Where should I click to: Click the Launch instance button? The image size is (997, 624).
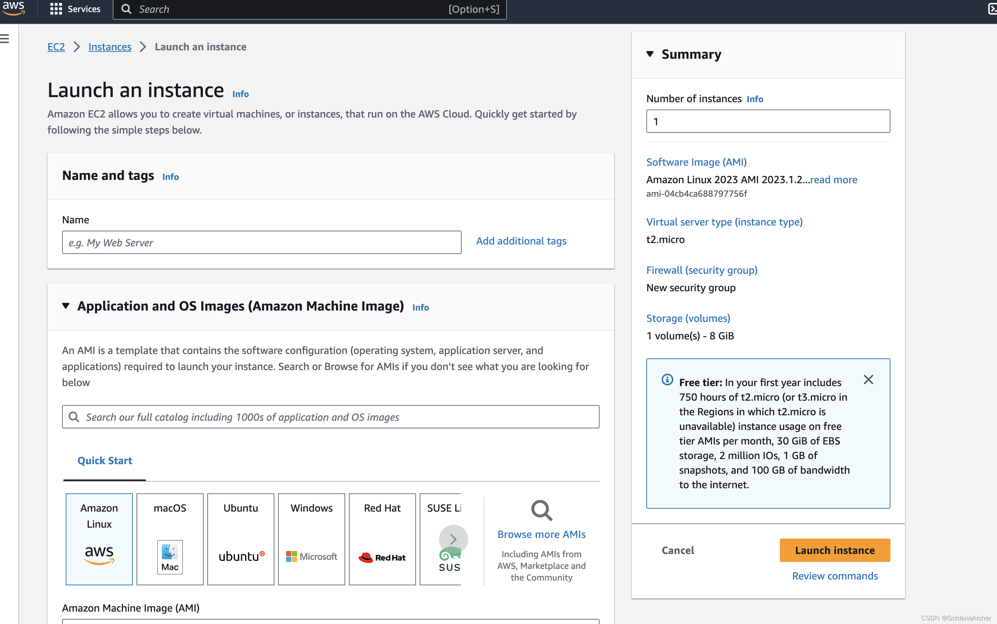pyautogui.click(x=835, y=551)
